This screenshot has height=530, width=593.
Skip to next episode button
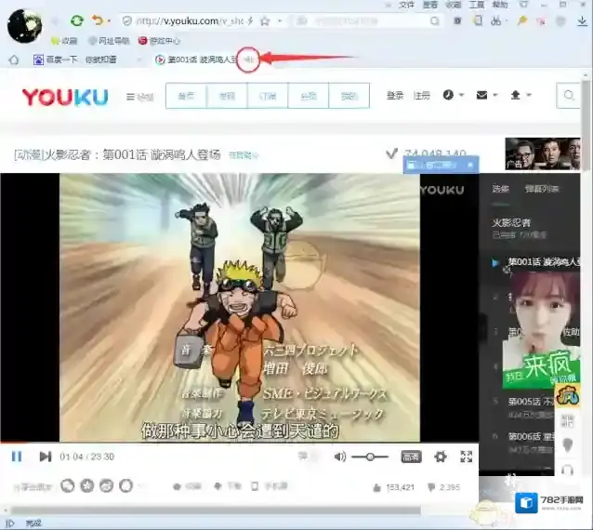(46, 457)
